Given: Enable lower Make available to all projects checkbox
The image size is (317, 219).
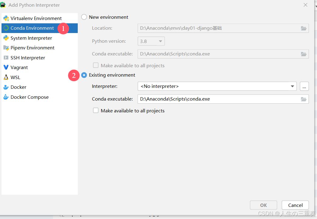Looking at the screenshot, I should [x=96, y=111].
